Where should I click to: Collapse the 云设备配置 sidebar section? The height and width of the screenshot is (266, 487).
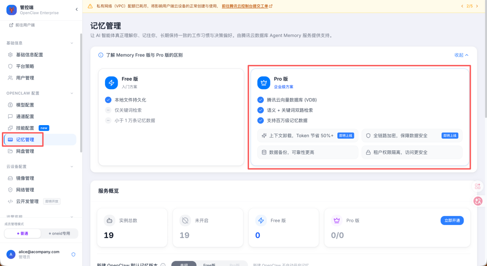(72, 167)
